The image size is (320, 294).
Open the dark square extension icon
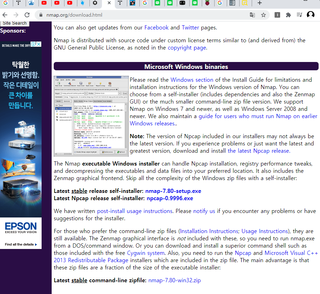(277, 15)
